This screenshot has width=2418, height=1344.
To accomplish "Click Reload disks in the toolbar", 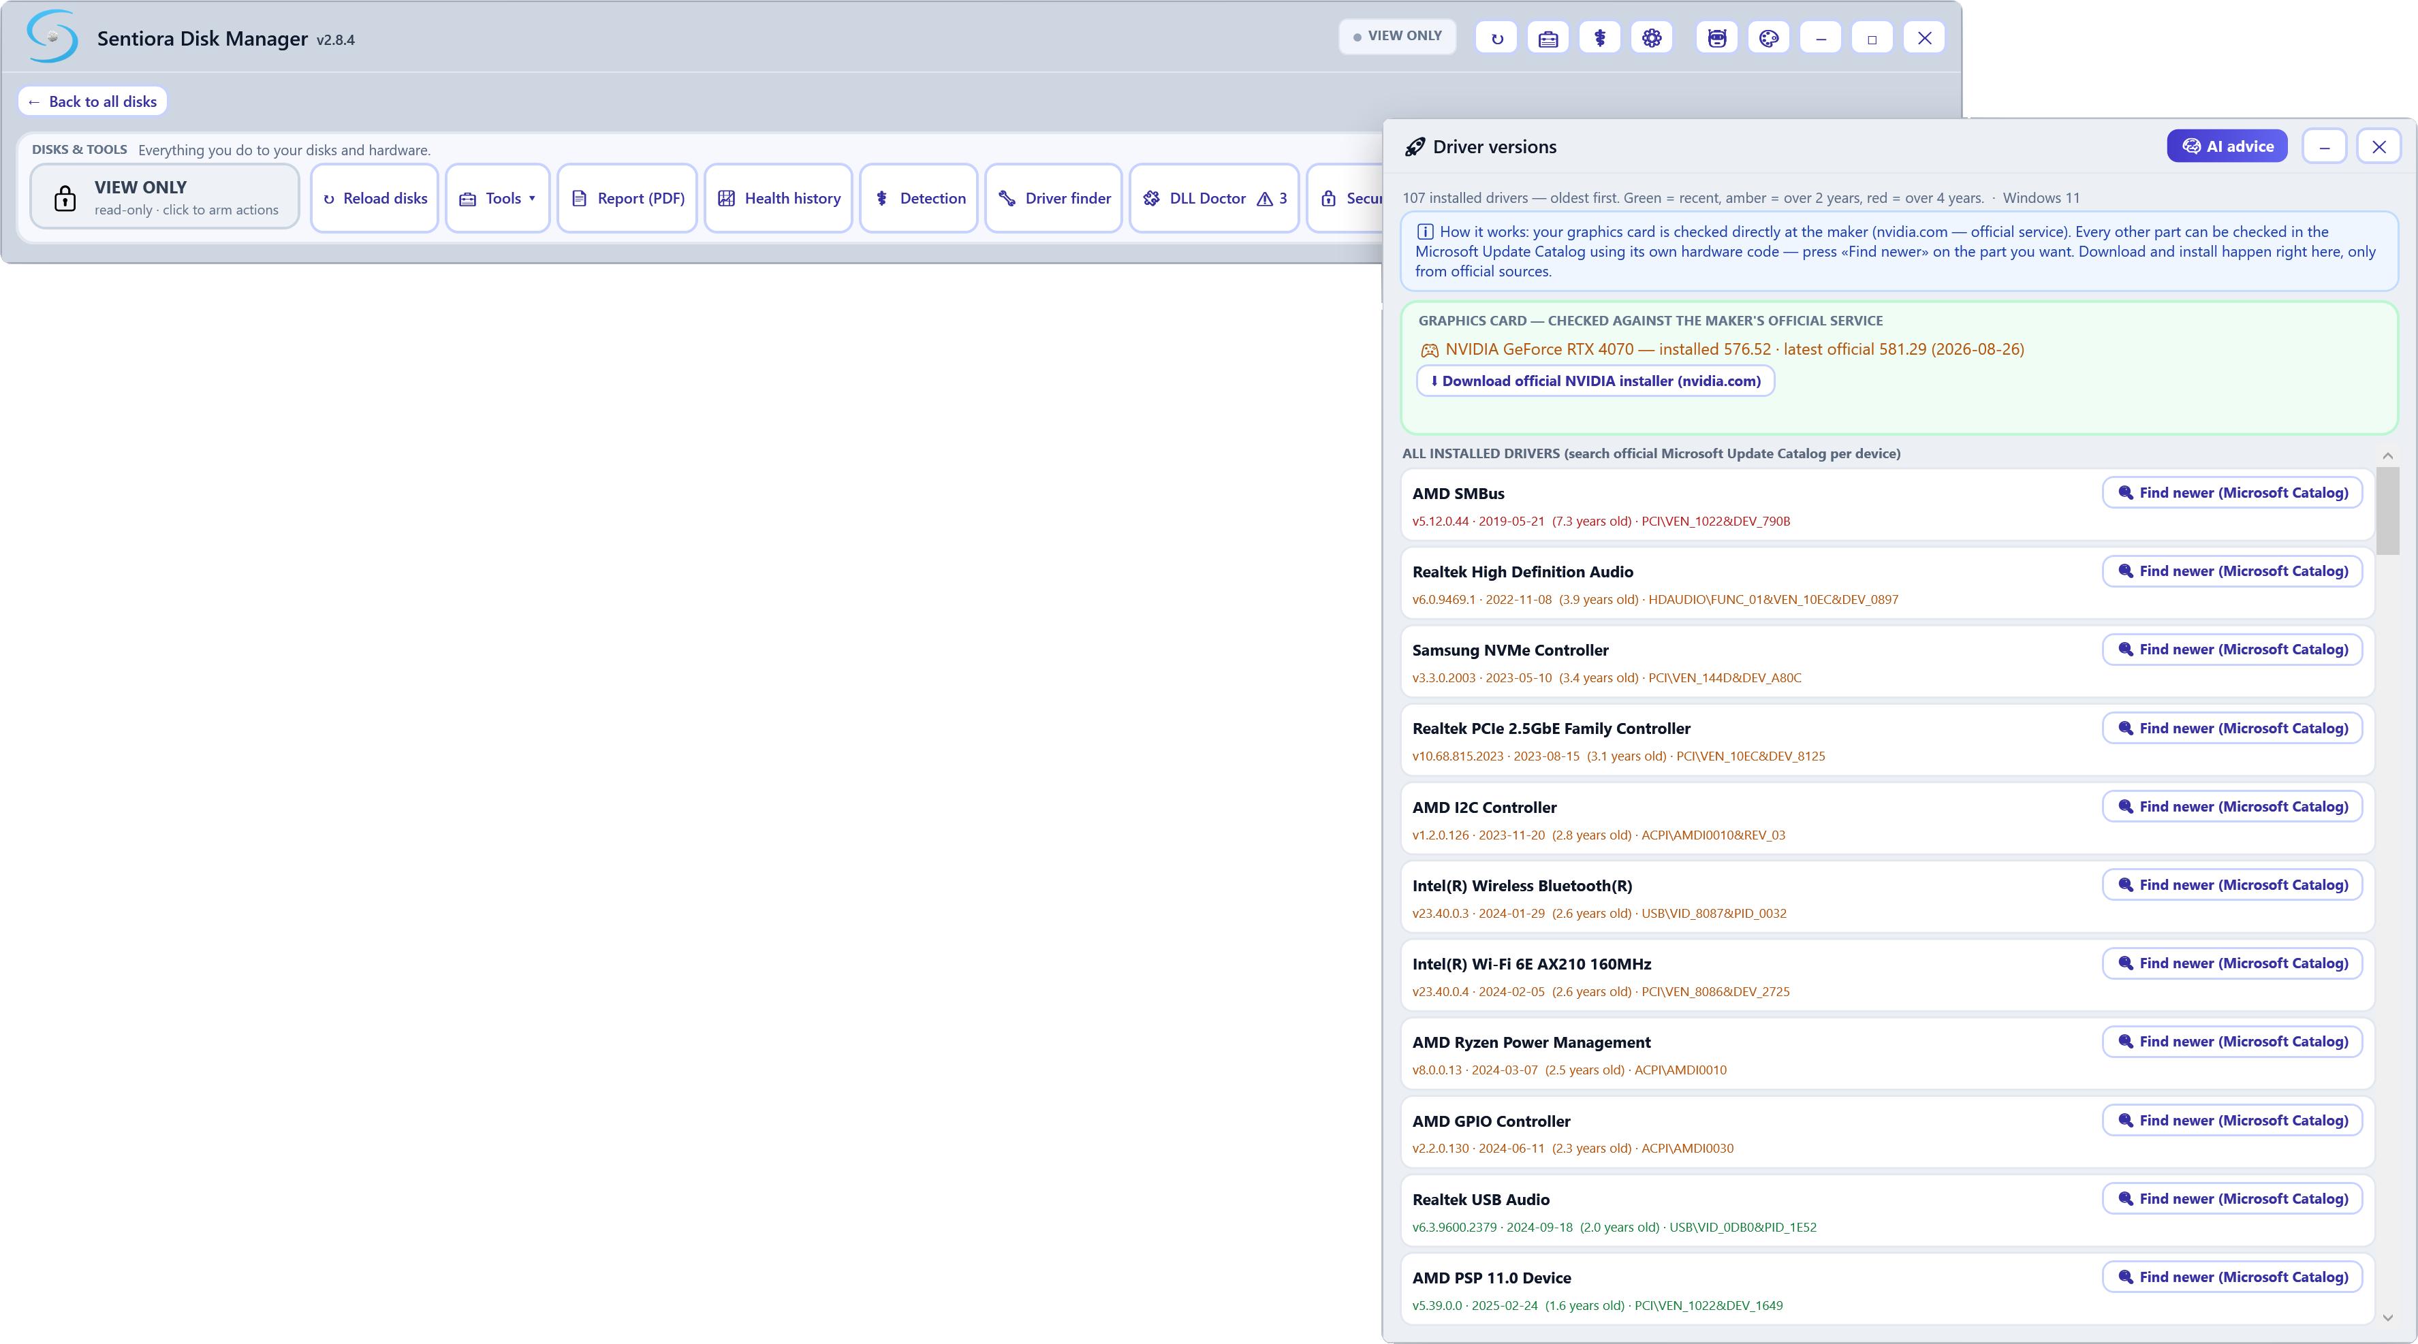I will [x=375, y=198].
